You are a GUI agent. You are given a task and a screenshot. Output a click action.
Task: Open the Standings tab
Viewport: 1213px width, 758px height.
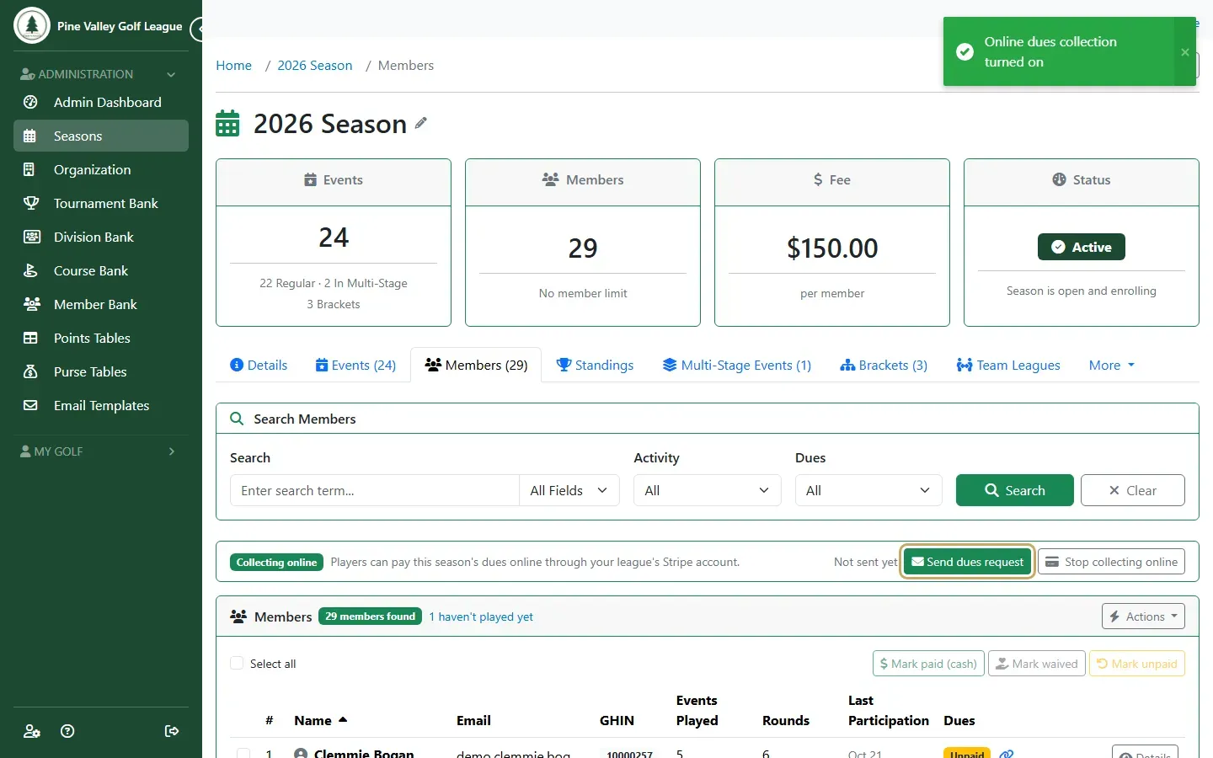(596, 365)
